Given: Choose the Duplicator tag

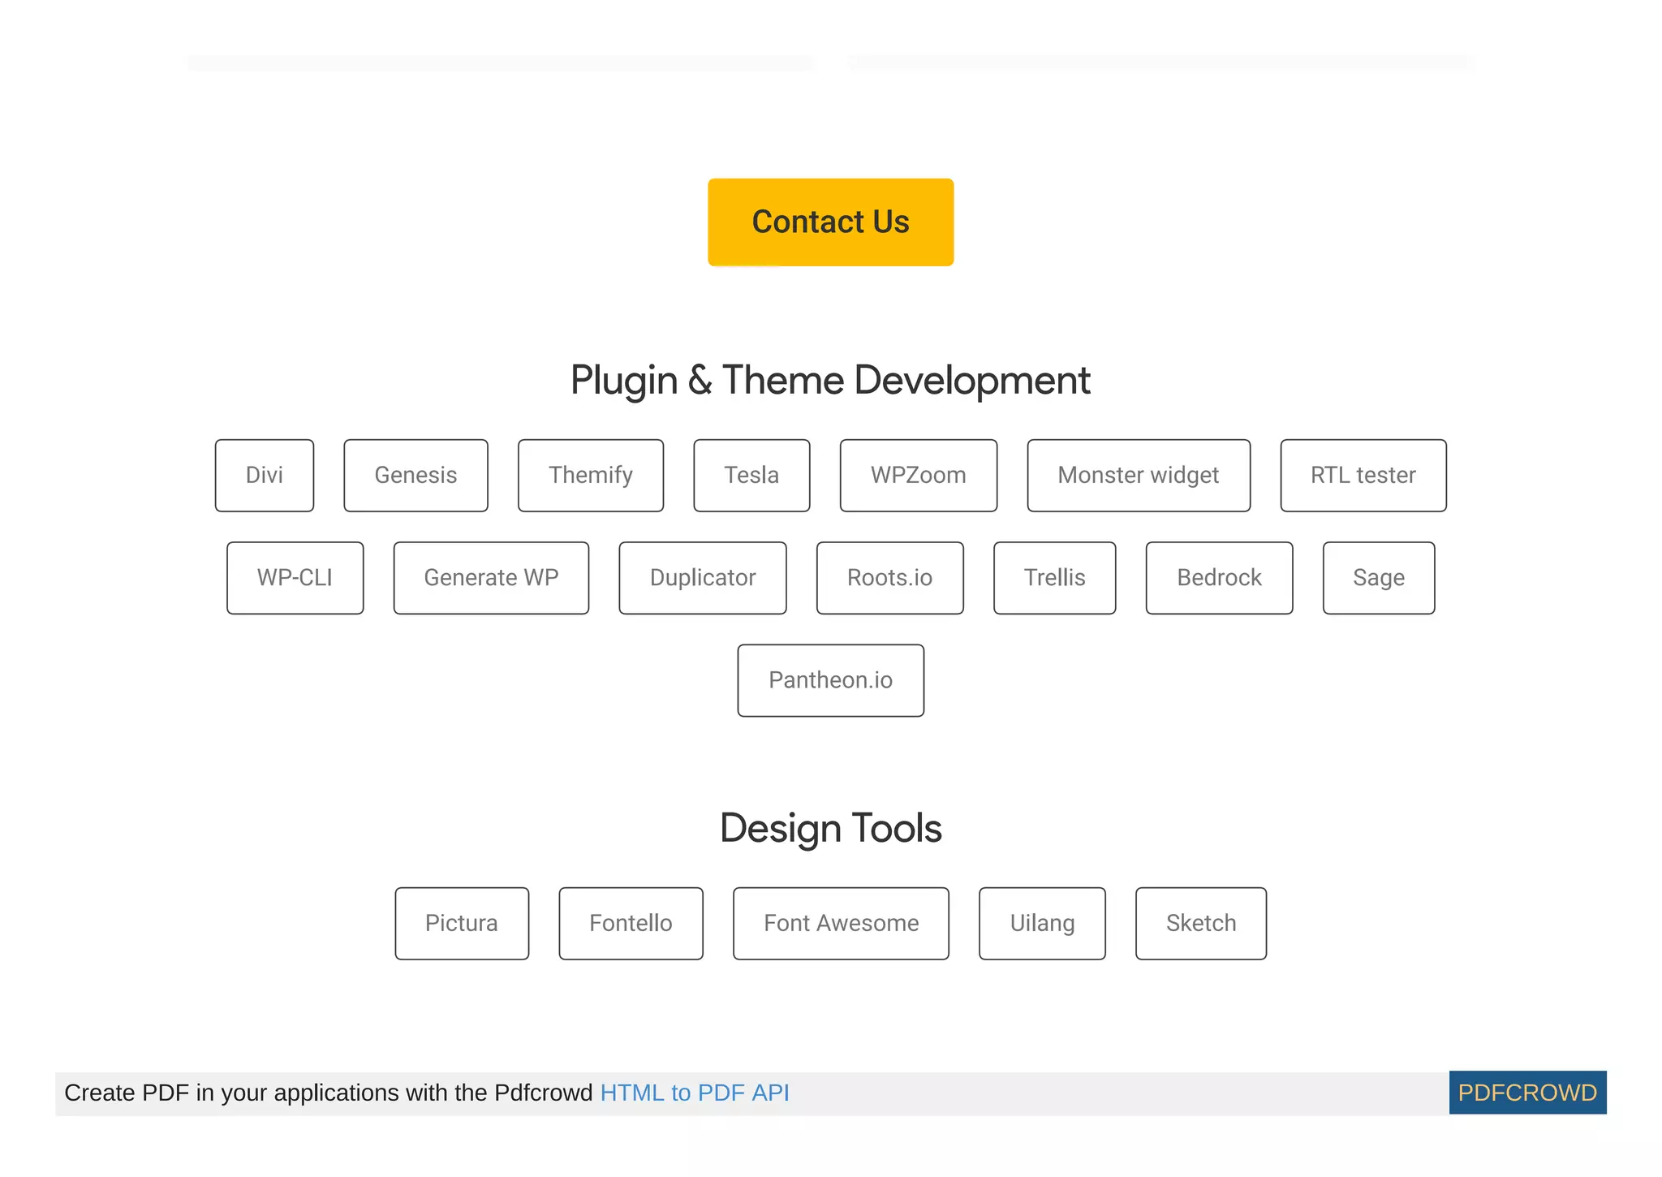Looking at the screenshot, I should tap(702, 577).
